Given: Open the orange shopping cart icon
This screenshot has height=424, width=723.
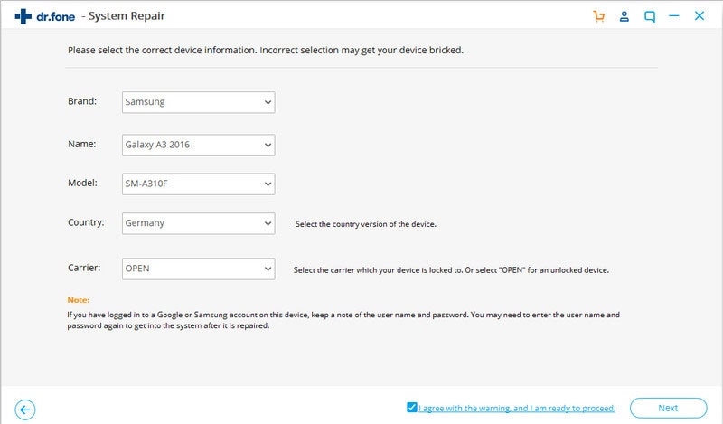Looking at the screenshot, I should (598, 16).
